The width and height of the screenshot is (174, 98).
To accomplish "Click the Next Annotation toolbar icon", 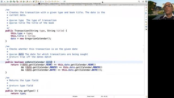I will [x=46, y=2].
